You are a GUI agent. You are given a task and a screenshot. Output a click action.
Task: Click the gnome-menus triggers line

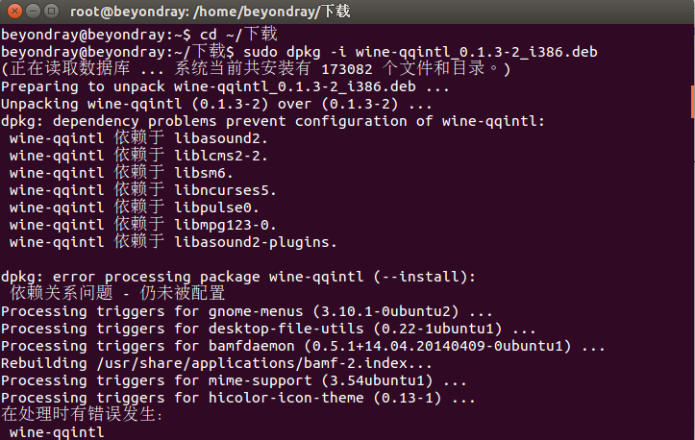[x=247, y=311]
